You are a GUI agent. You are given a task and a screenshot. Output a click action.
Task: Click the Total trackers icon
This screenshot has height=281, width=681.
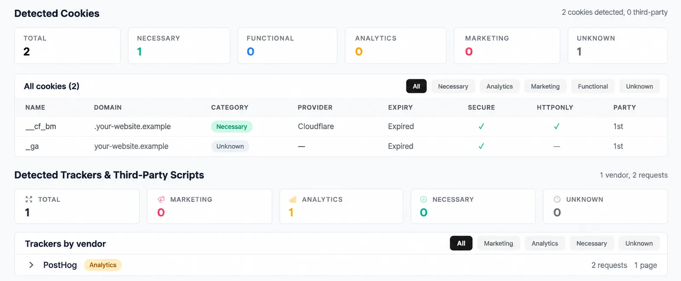pyautogui.click(x=29, y=199)
